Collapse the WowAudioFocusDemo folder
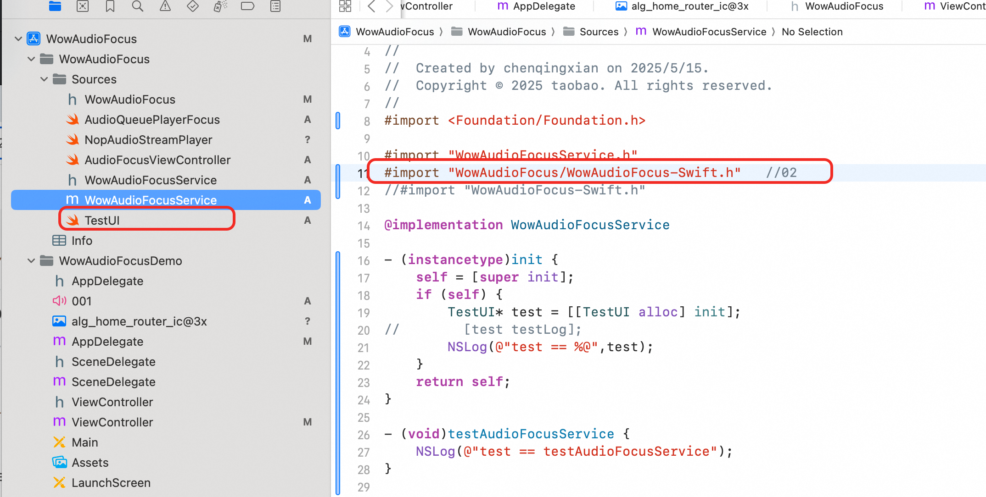Screen dimensions: 986x497 [31, 261]
